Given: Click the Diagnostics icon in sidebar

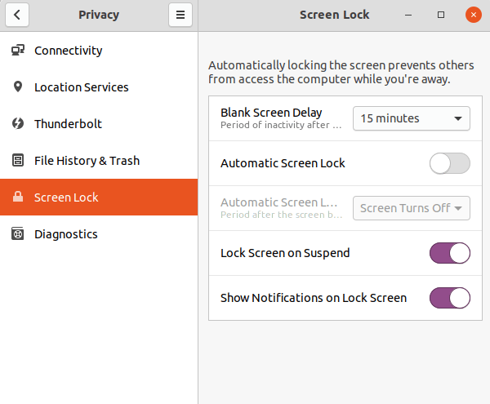Looking at the screenshot, I should (x=17, y=234).
